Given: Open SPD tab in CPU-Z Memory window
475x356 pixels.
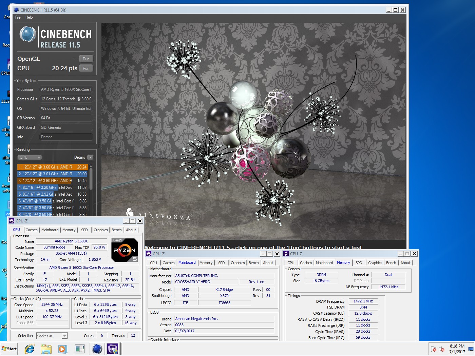Looking at the screenshot, I should coord(359,263).
